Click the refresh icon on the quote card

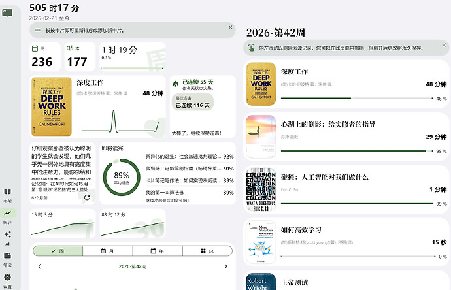87,197
